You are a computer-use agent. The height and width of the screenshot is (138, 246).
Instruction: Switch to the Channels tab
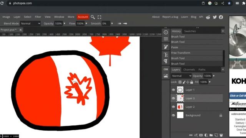coord(189,69)
